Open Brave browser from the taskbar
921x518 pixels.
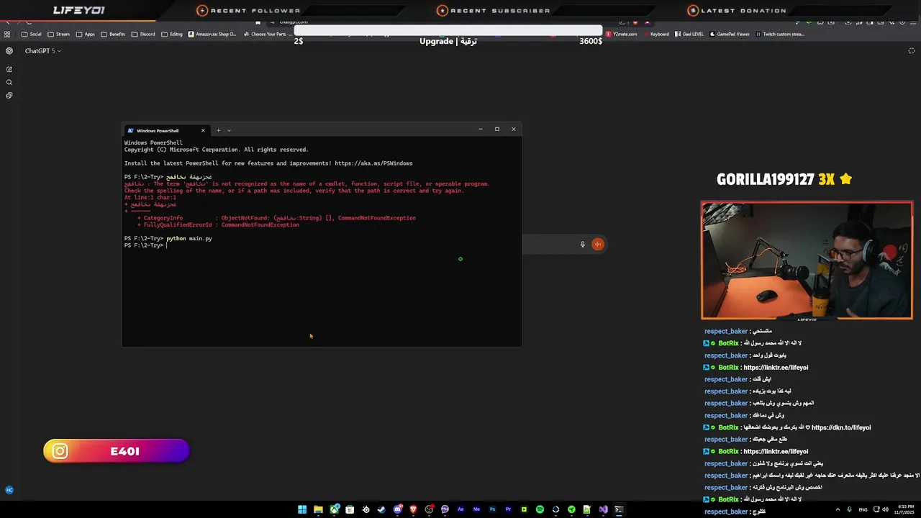(413, 509)
